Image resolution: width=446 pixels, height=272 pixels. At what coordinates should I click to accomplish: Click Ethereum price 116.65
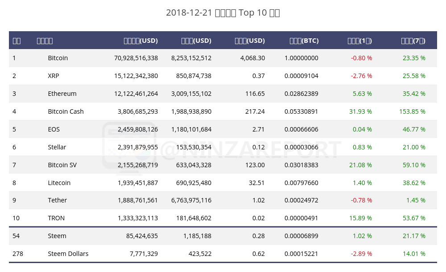[255, 94]
